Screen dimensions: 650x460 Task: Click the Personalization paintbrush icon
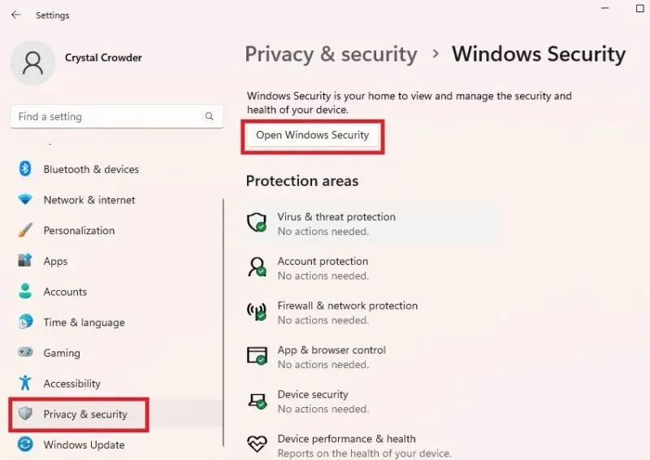[25, 231]
